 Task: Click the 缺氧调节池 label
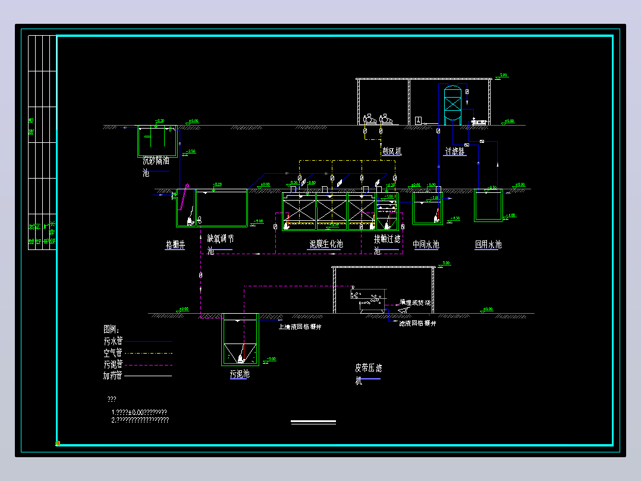point(220,244)
